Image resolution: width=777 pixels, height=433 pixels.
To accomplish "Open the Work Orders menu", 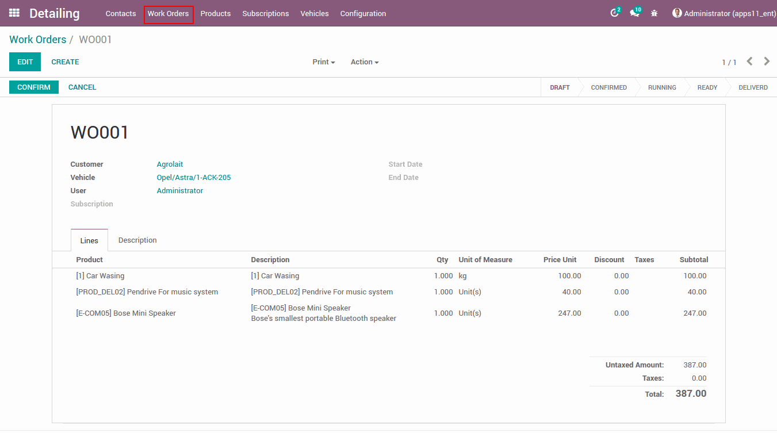I will 168,13.
